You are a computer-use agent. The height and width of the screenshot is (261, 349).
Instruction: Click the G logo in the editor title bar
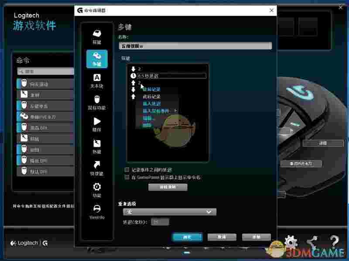point(80,10)
